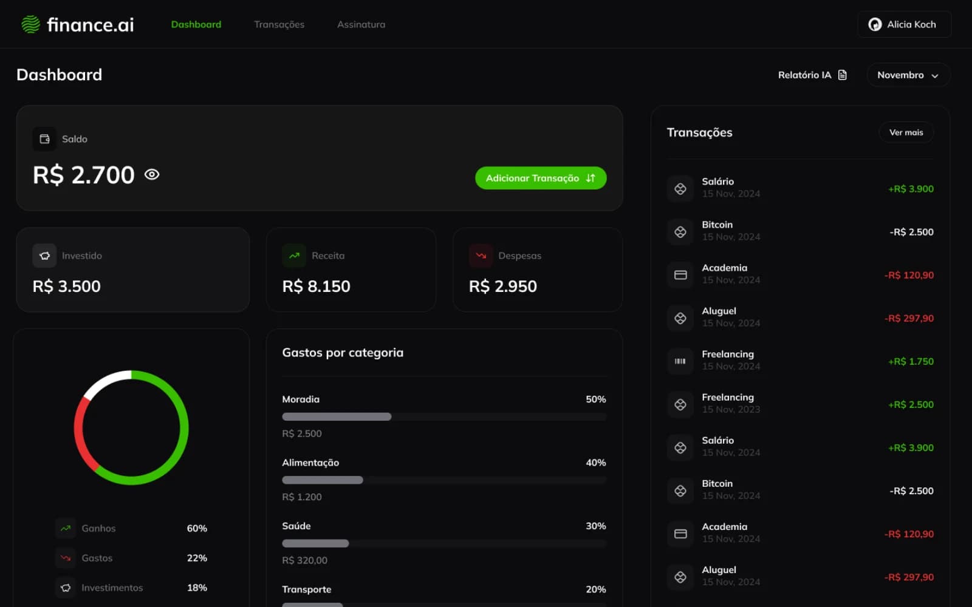Click Ver mais in Transações panel
972x607 pixels.
(x=906, y=132)
